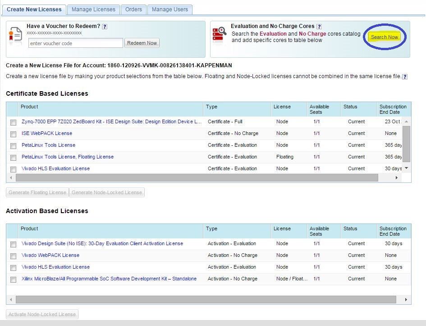Click activation table horizontal scrollbar thumb
The image size is (426, 326).
pyautogui.click(x=206, y=300)
